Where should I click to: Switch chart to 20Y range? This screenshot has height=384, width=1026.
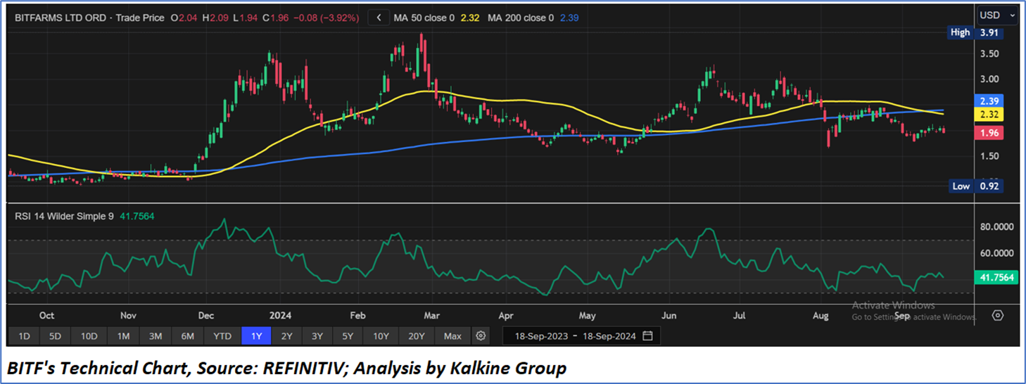(x=417, y=336)
